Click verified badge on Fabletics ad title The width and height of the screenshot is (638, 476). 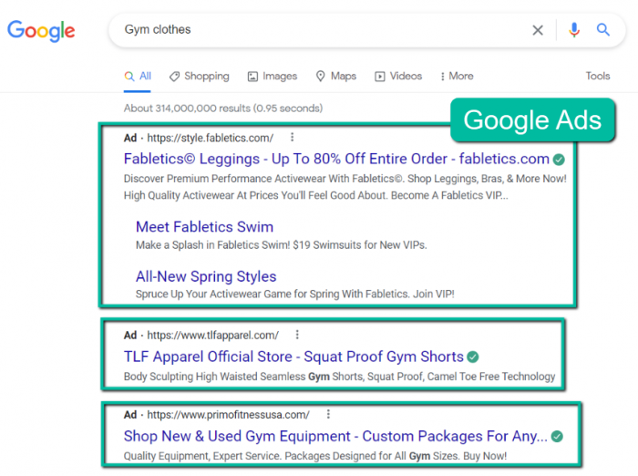(x=559, y=160)
